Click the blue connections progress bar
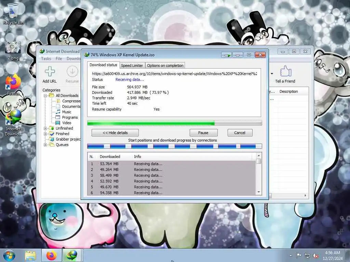This screenshot has height=262, width=350. 175,146
